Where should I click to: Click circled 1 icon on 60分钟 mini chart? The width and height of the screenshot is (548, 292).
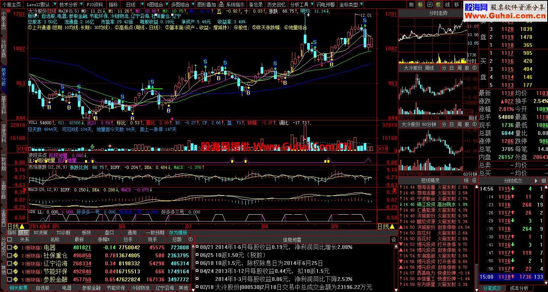tap(474, 125)
